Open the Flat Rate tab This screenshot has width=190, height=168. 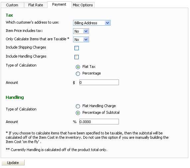tap(36, 5)
